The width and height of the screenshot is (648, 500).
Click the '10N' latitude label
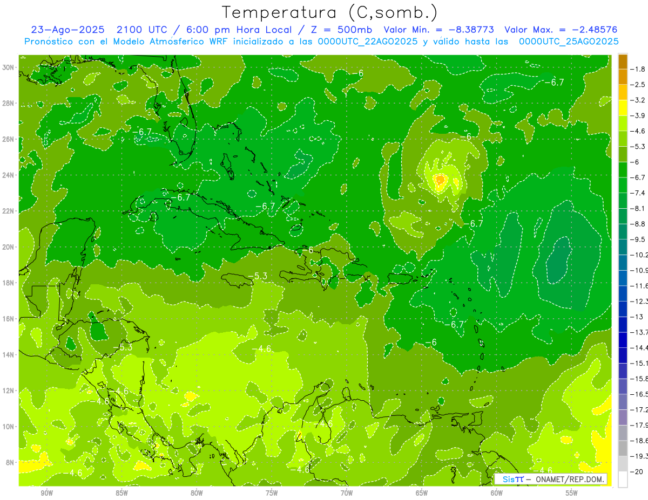tap(9, 426)
